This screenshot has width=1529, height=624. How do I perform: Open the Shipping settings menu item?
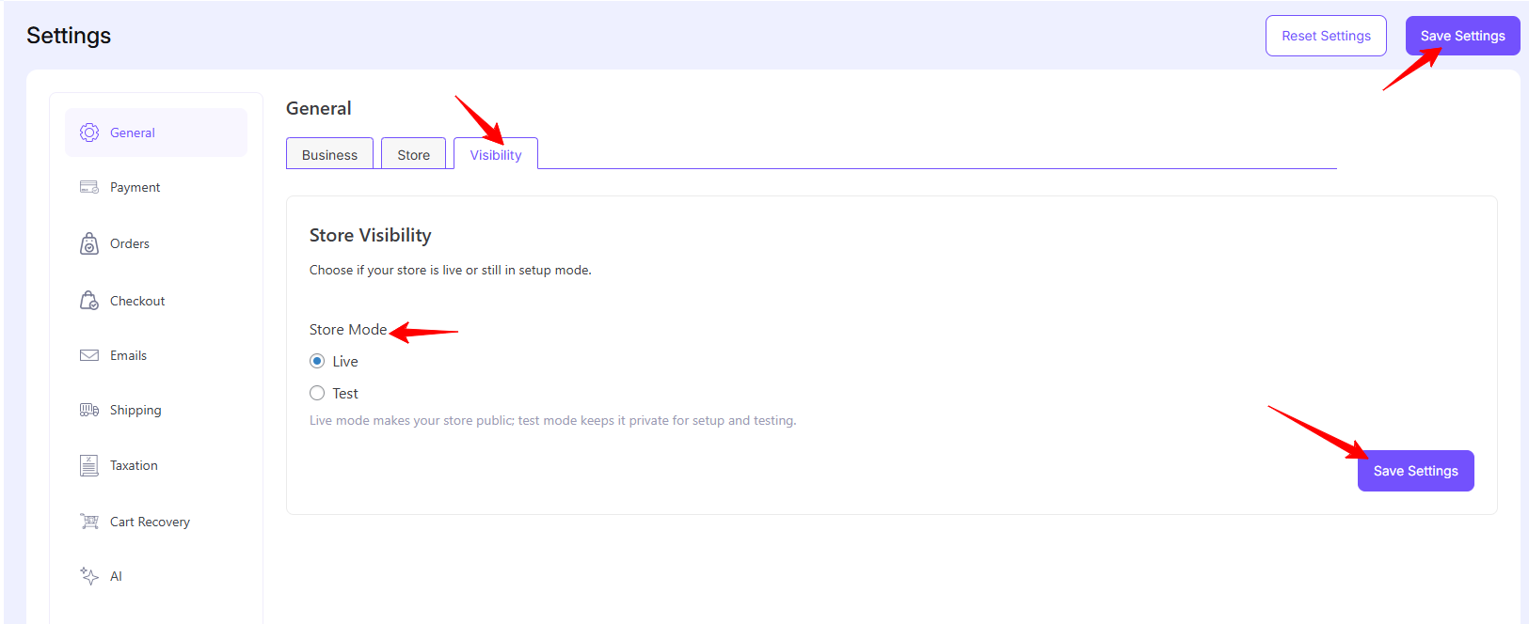coord(135,410)
